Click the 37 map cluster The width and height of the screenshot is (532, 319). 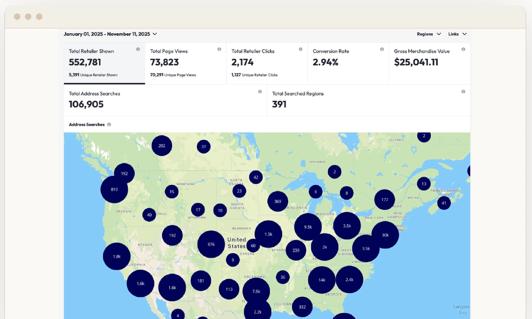(x=204, y=146)
